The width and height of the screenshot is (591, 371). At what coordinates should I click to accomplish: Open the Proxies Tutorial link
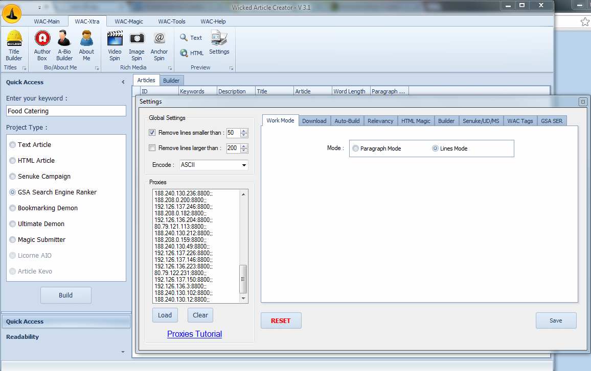pos(194,334)
